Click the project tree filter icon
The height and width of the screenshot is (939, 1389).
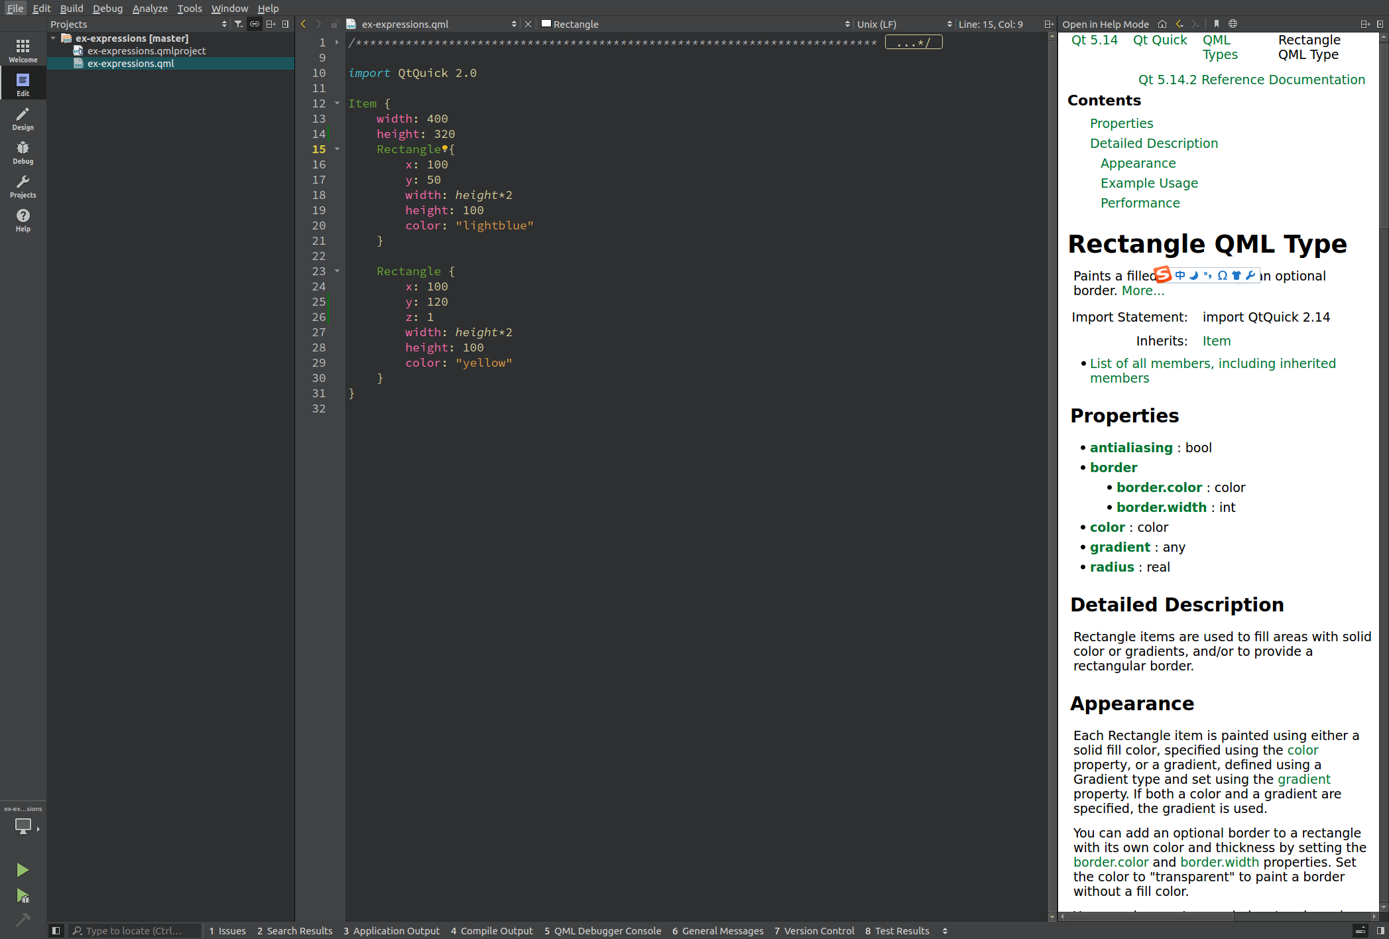(x=239, y=24)
